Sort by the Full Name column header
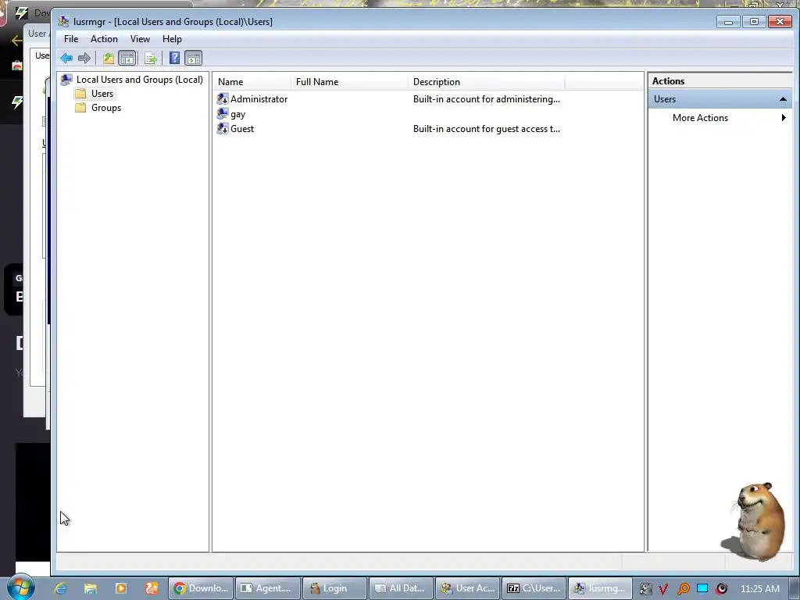 349,81
